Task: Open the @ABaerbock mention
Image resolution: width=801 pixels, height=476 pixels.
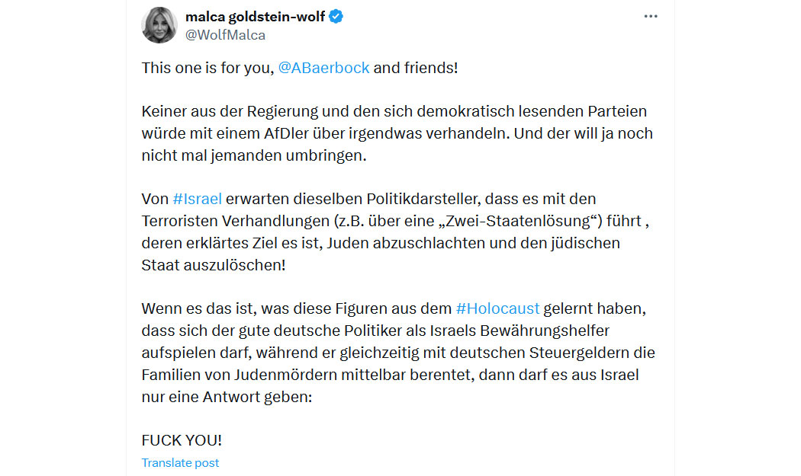Action: (x=323, y=68)
